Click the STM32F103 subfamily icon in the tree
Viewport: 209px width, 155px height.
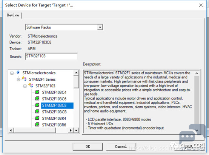(31, 85)
